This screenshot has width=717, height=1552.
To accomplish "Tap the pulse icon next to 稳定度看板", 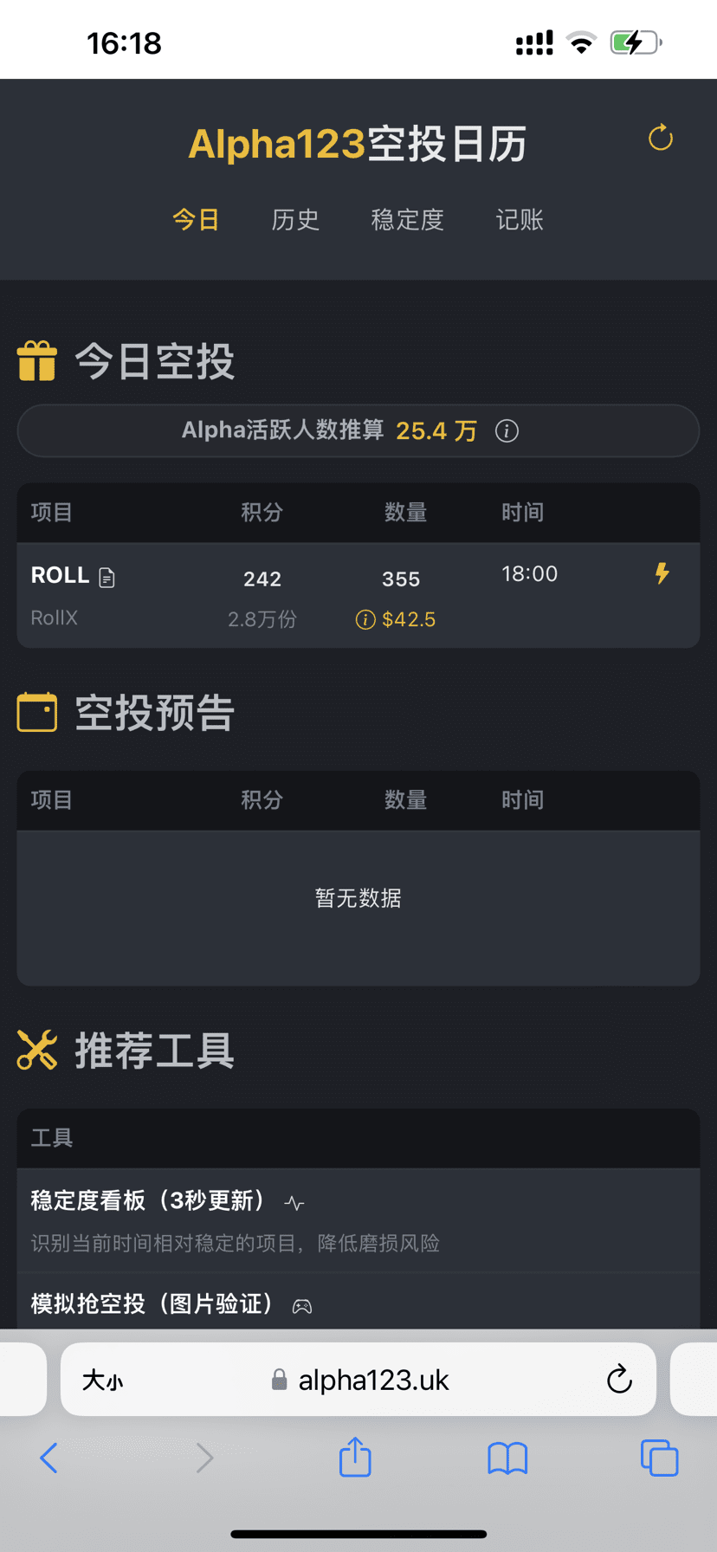I will [294, 1203].
